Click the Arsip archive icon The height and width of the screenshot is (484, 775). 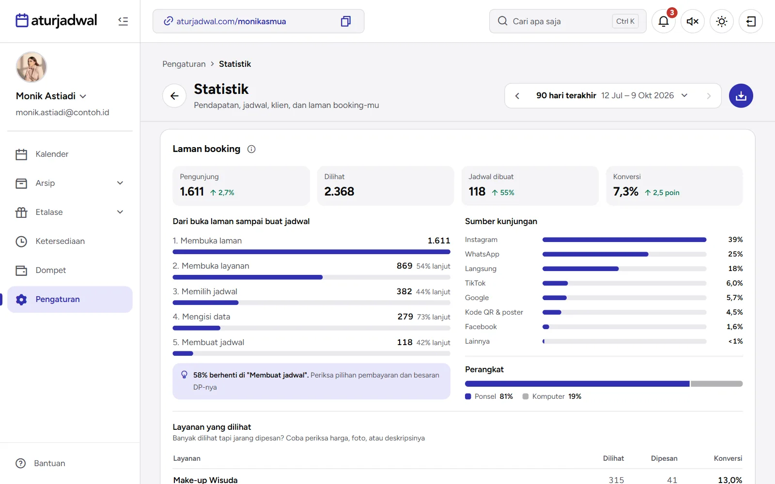(x=21, y=183)
